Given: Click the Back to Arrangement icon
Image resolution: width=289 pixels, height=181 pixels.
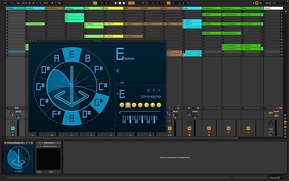Looking at the screenshot, I should (281, 108).
